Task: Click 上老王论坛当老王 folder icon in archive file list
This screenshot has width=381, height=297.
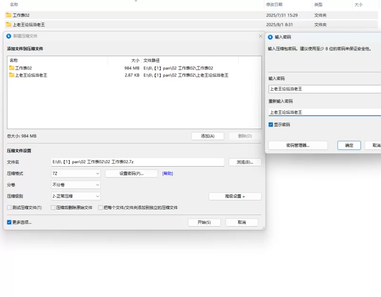Action: (11, 75)
